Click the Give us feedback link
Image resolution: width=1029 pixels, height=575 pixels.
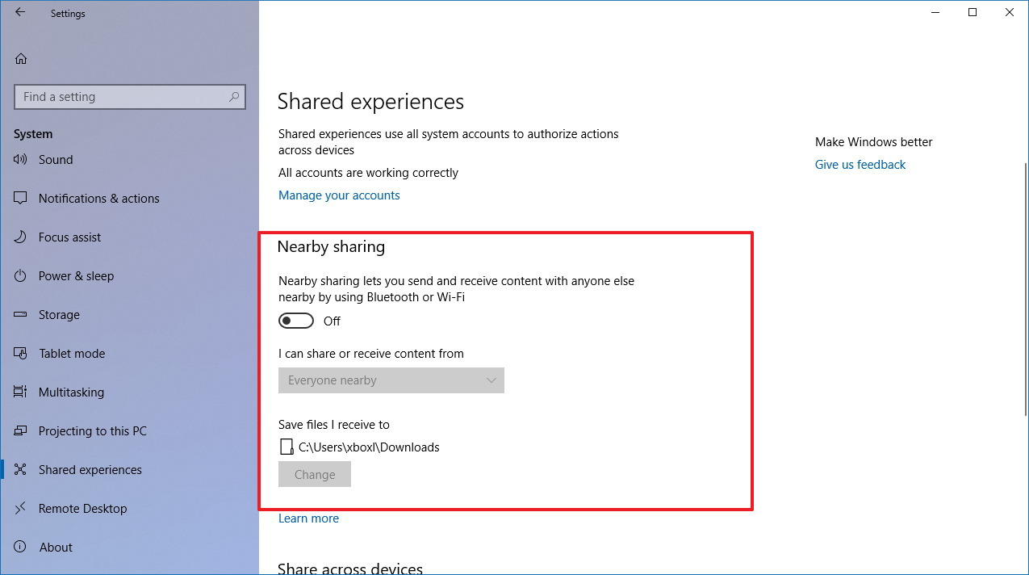click(860, 165)
